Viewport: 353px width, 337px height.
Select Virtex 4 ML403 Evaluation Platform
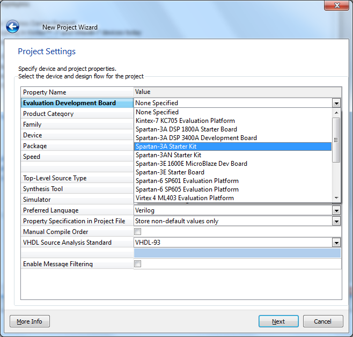[x=233, y=198]
